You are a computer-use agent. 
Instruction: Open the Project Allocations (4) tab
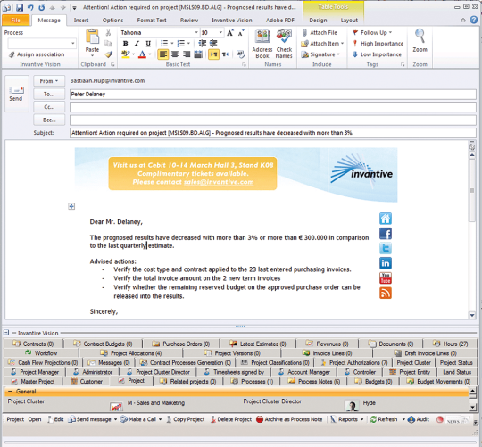[x=131, y=353]
